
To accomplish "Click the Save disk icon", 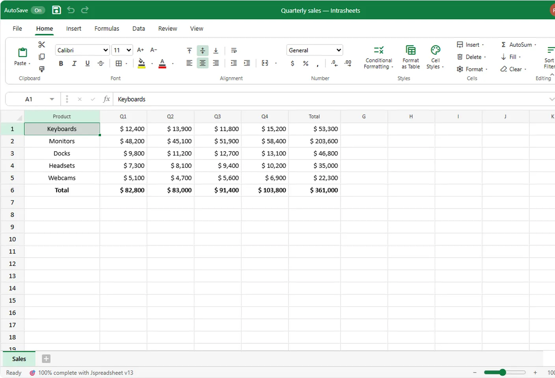I will click(56, 10).
